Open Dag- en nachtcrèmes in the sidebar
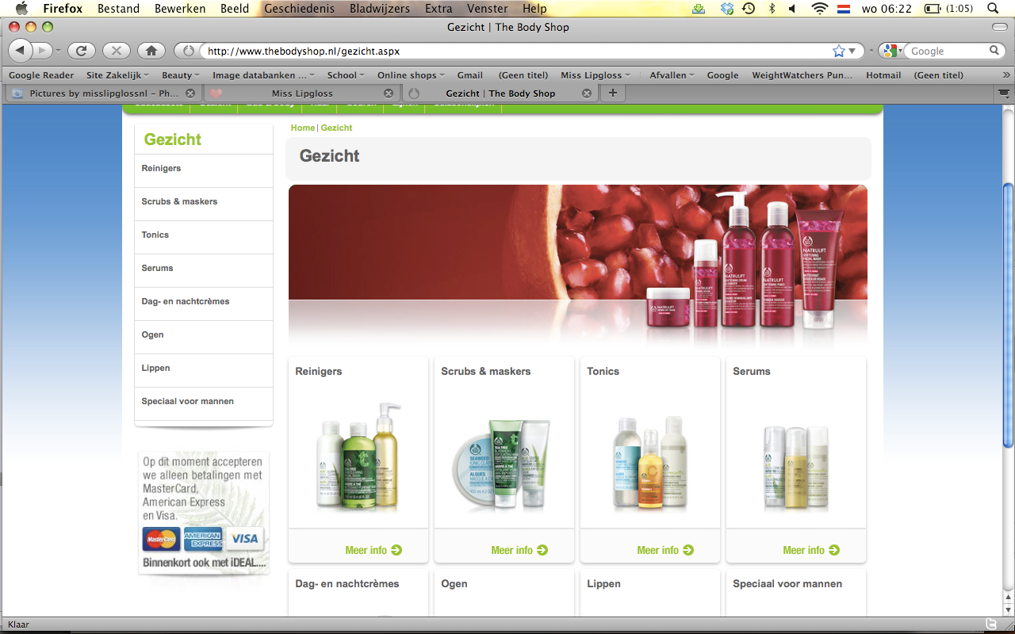 186,302
